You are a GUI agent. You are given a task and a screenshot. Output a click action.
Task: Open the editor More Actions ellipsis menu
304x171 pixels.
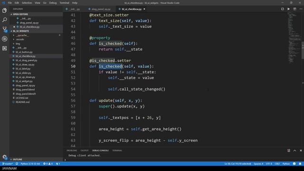tap(301, 9)
